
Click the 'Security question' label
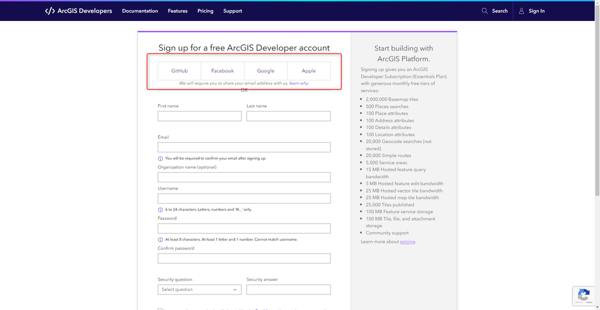175,279
